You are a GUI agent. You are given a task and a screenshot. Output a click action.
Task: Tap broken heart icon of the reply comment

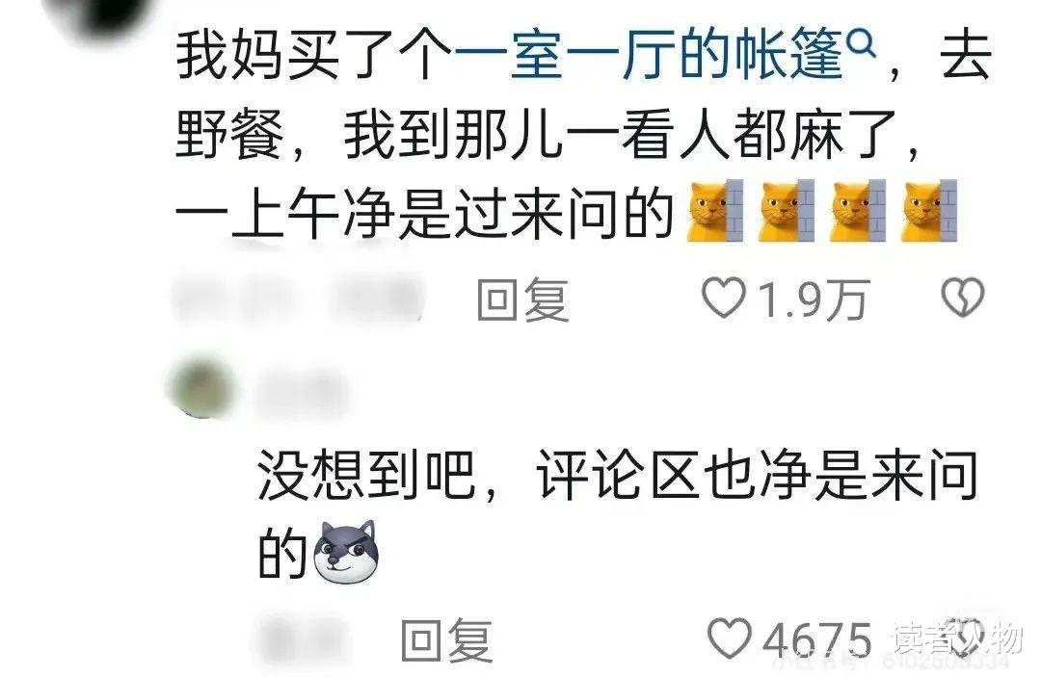point(968,636)
